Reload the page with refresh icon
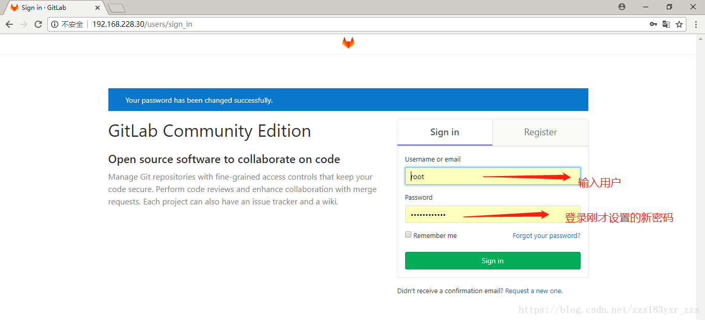Image resolution: width=705 pixels, height=320 pixels. (38, 24)
